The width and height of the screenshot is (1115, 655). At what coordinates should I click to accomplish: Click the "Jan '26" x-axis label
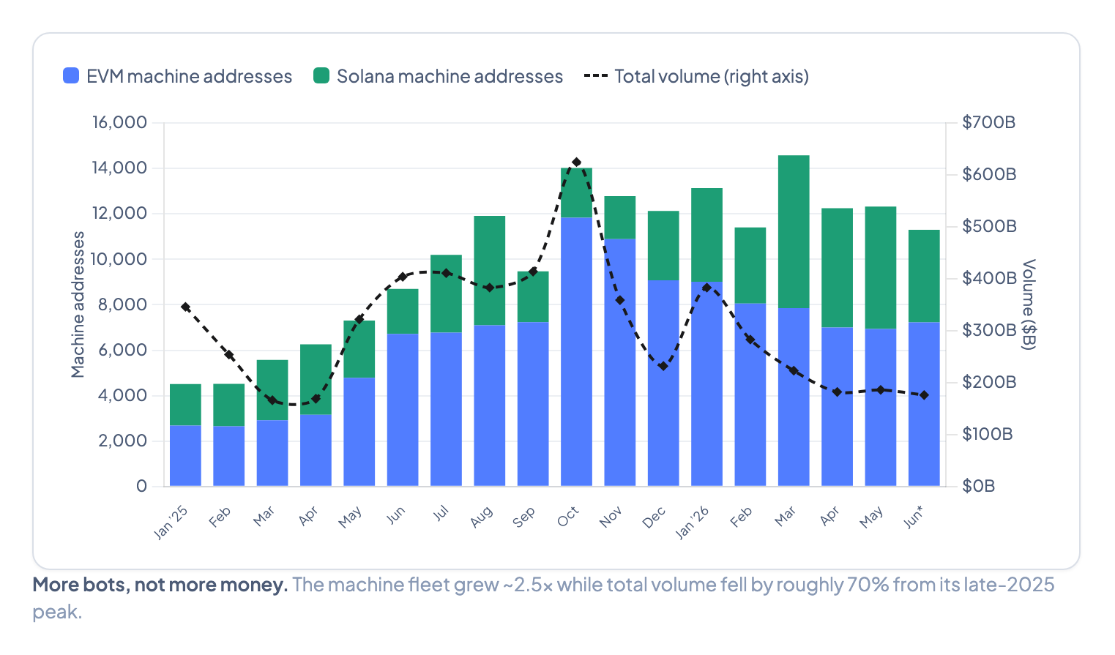(693, 522)
